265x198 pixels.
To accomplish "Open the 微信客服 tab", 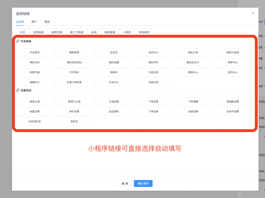I will [110, 32].
